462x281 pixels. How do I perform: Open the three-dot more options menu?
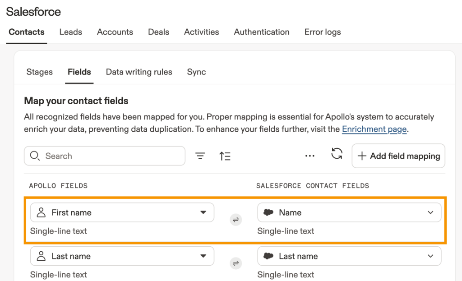(x=310, y=156)
